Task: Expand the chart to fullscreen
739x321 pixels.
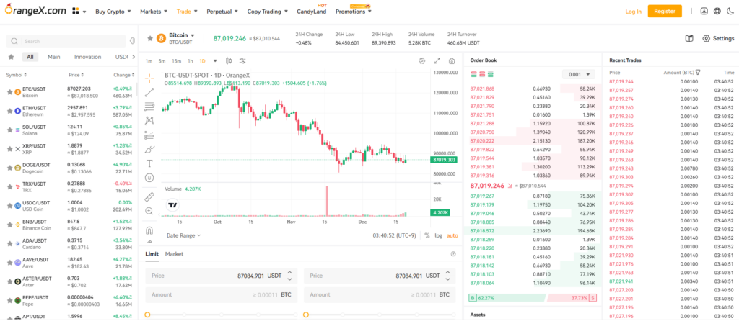Action: click(437, 61)
